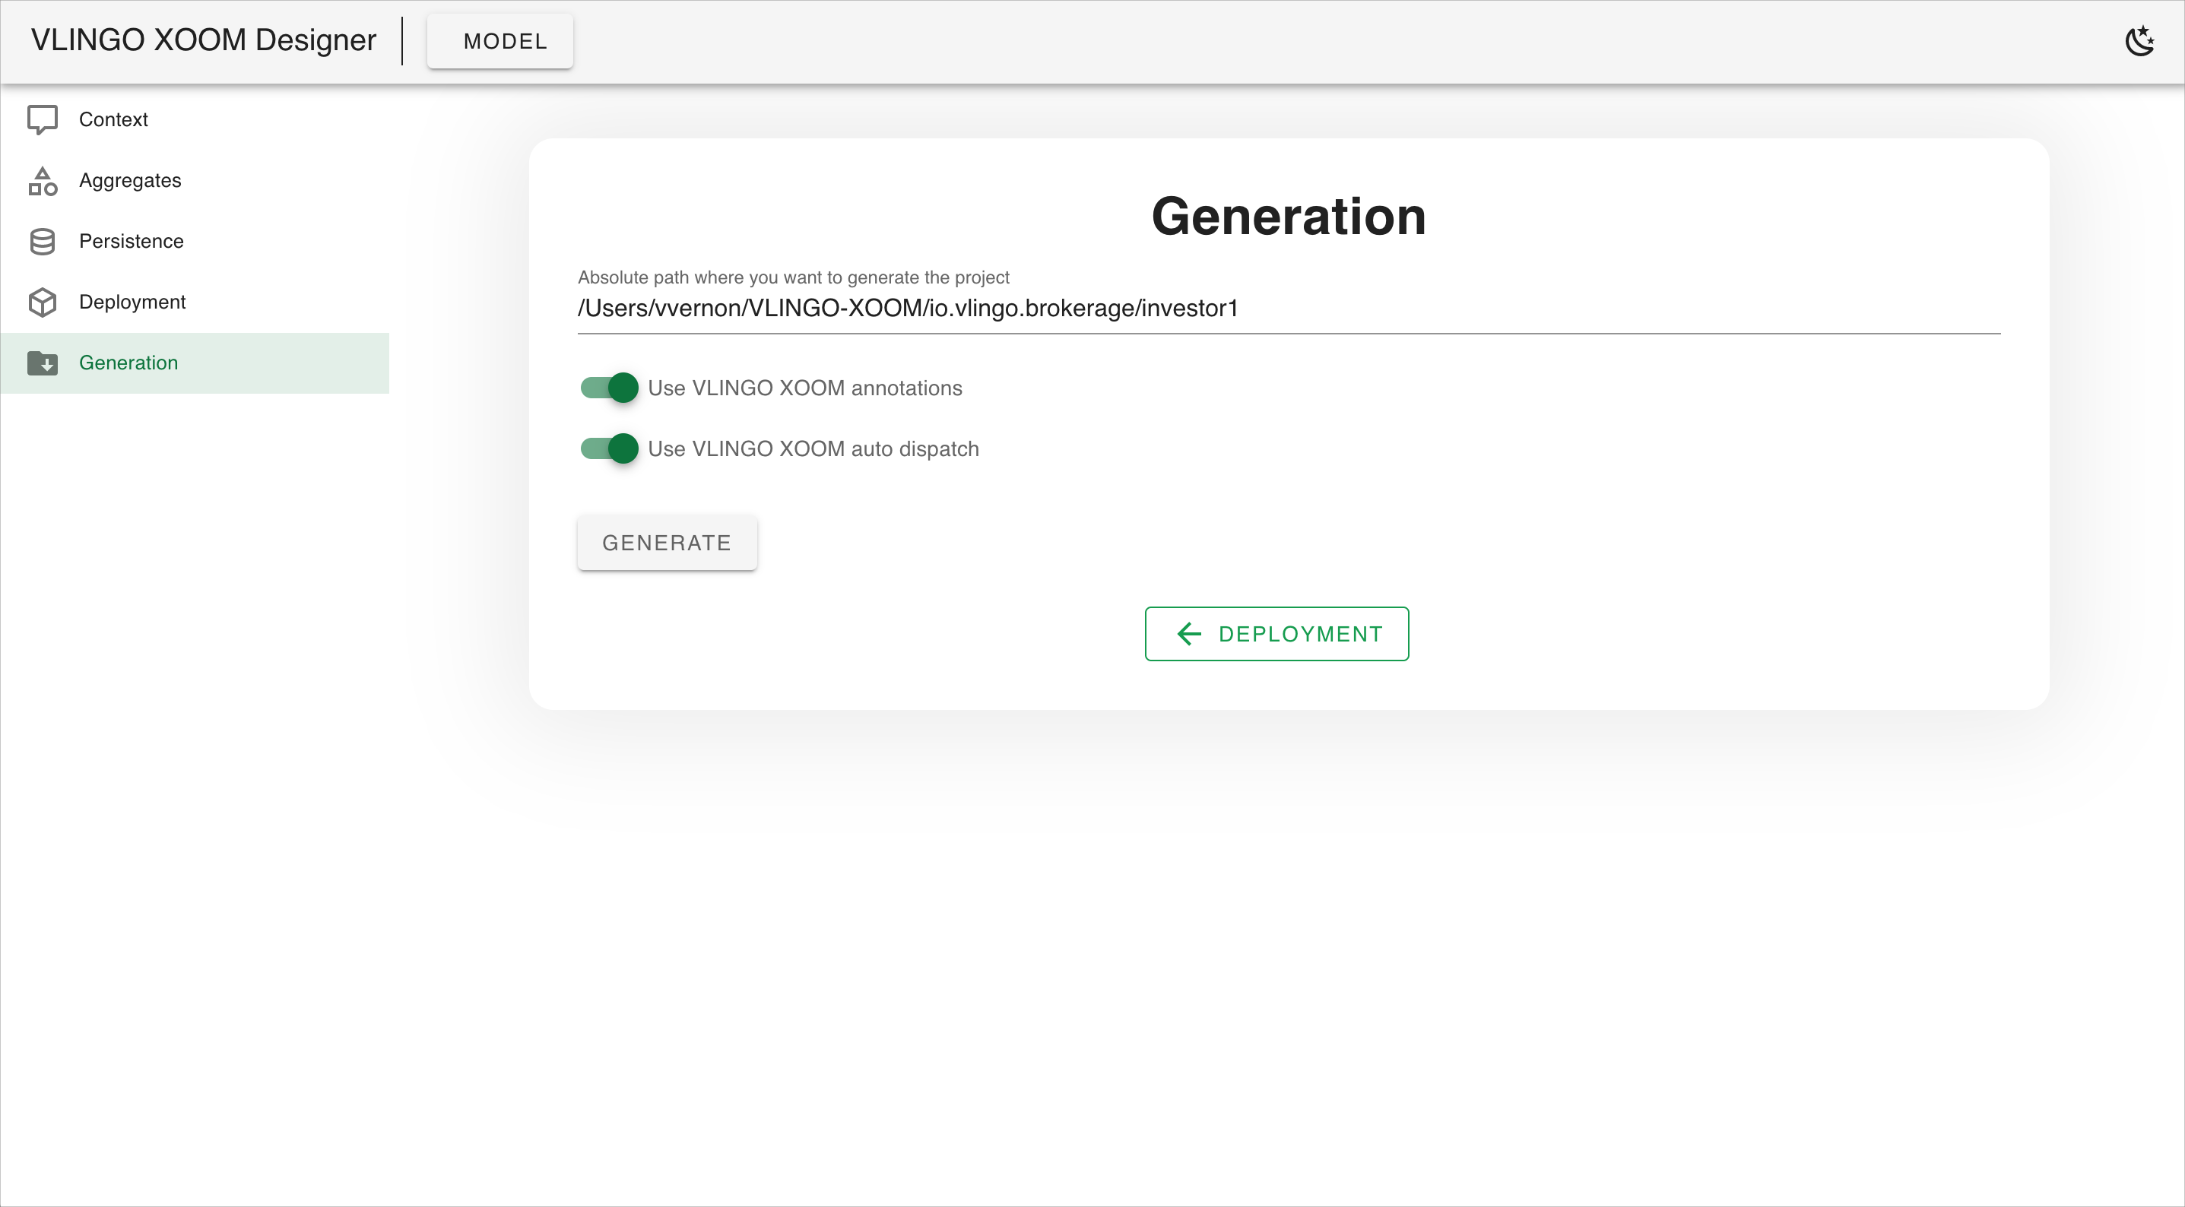Click the GENERATE button
The height and width of the screenshot is (1207, 2185).
tap(667, 543)
